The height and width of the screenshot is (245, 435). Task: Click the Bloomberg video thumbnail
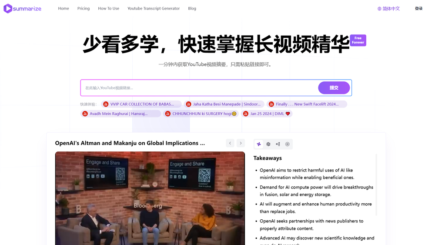click(150, 198)
